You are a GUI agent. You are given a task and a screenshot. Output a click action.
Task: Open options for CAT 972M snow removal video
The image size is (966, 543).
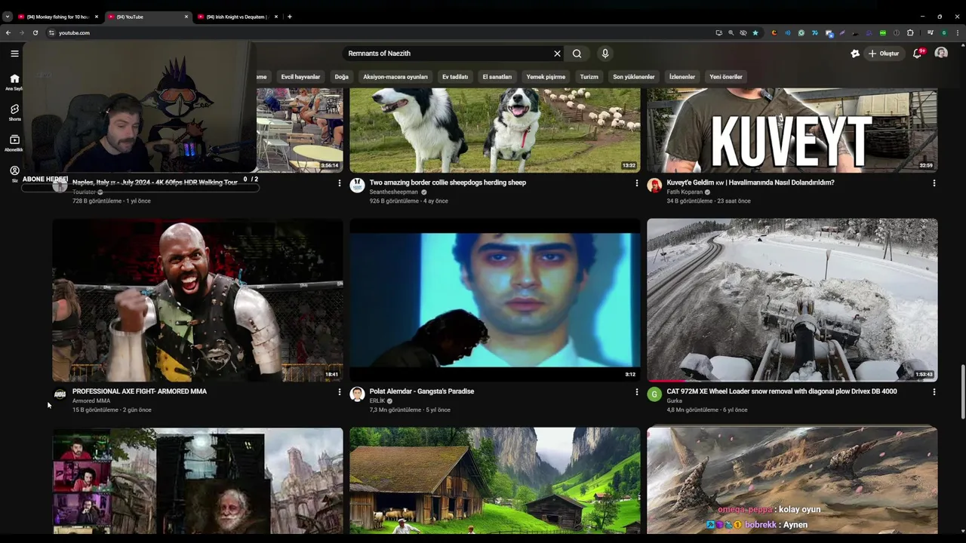tap(934, 392)
